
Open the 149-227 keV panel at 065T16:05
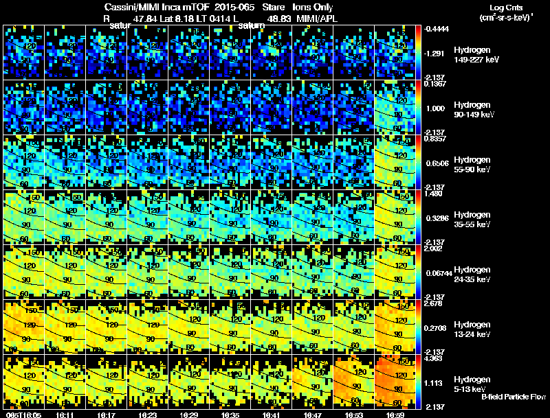point(23,53)
